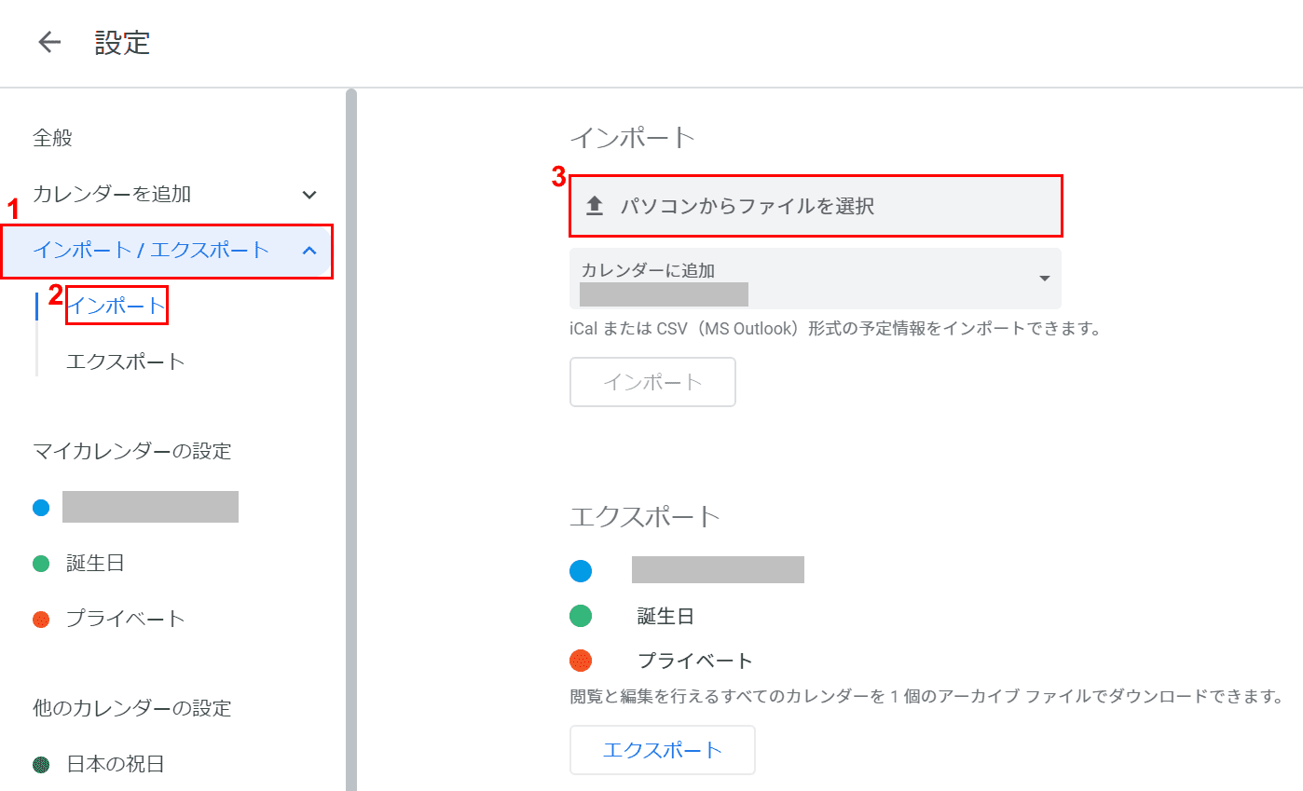
Task: Click the インポート section heading
Action: point(633,137)
